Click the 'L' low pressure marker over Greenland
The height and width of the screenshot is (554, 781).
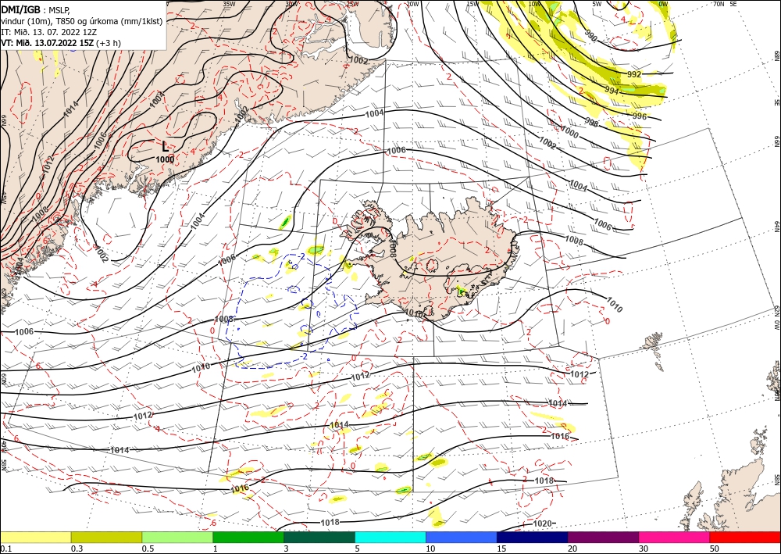pyautogui.click(x=166, y=147)
